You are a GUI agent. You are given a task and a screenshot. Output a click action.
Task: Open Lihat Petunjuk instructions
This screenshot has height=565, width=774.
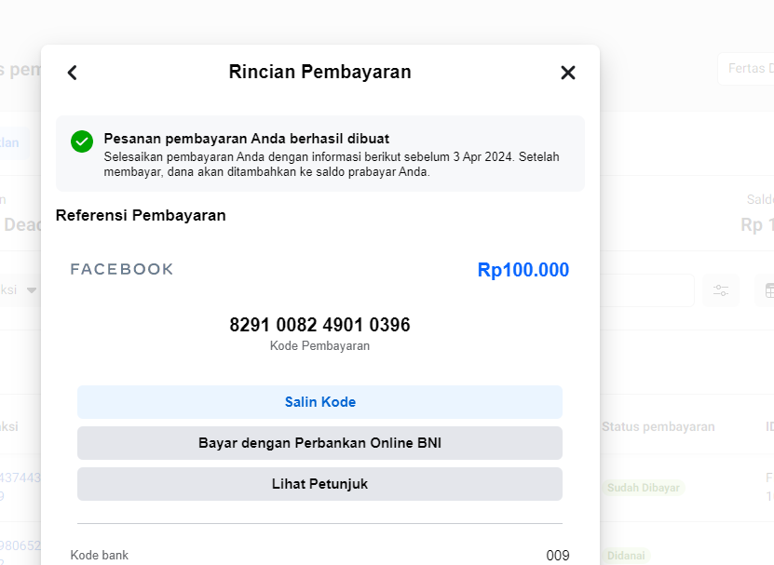tap(319, 484)
